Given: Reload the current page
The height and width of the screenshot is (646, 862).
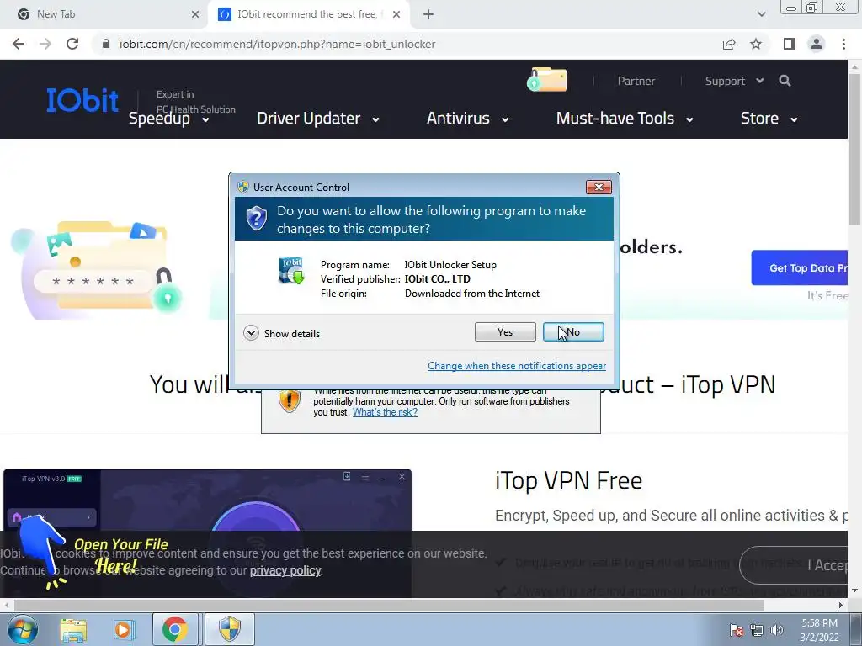Looking at the screenshot, I should point(72,44).
